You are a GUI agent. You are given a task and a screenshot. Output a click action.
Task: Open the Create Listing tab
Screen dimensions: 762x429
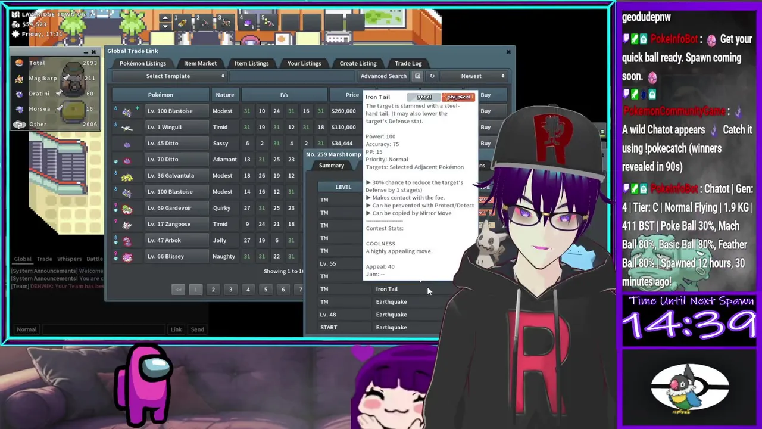pyautogui.click(x=358, y=63)
